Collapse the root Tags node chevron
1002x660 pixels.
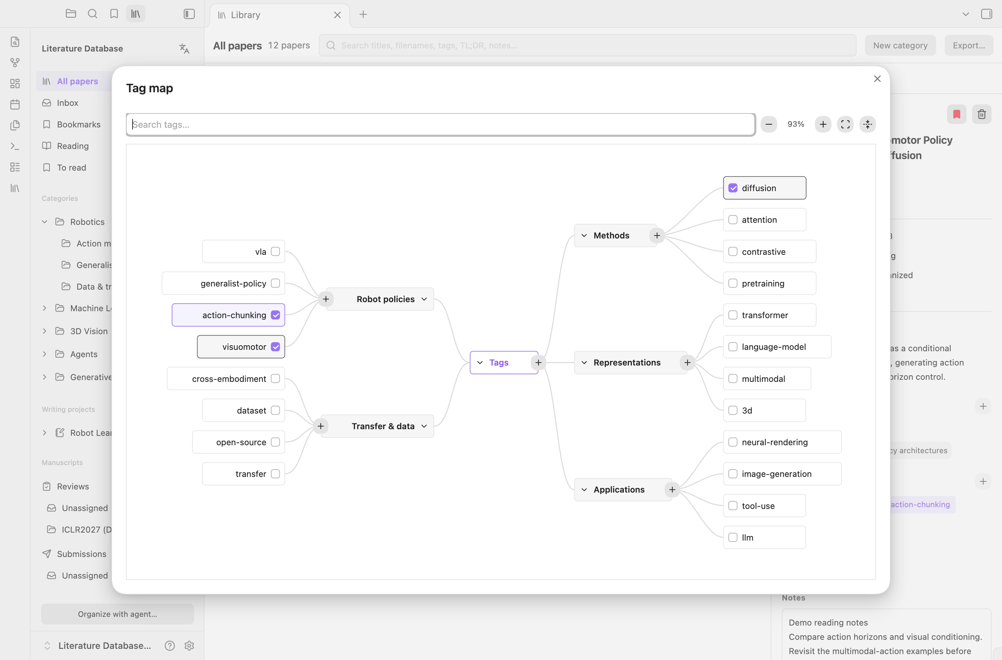479,363
